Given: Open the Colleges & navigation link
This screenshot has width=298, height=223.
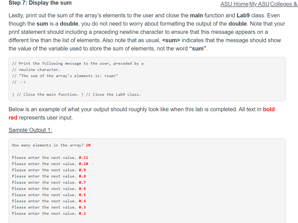Looking at the screenshot, I should click(x=284, y=4).
